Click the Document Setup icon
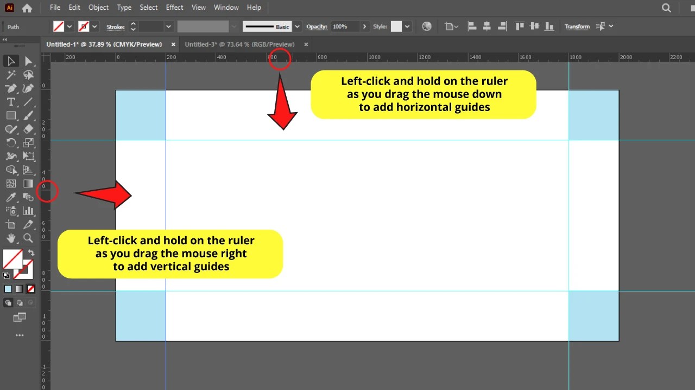The height and width of the screenshot is (390, 695). (451, 26)
